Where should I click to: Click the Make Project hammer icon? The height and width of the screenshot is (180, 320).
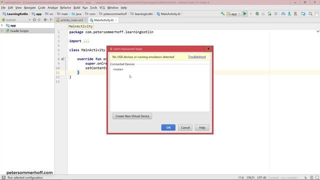[x=222, y=14]
